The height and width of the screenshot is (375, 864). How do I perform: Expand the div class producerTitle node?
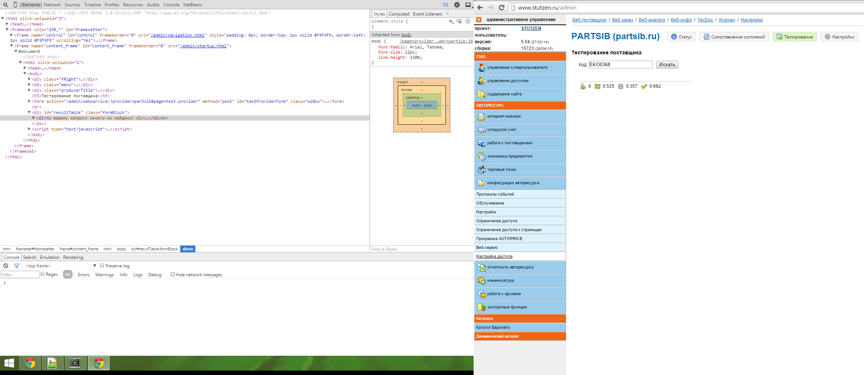point(29,90)
